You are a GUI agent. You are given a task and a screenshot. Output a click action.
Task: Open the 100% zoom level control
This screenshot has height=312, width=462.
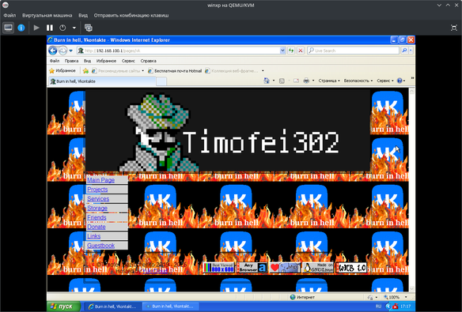[396, 297]
